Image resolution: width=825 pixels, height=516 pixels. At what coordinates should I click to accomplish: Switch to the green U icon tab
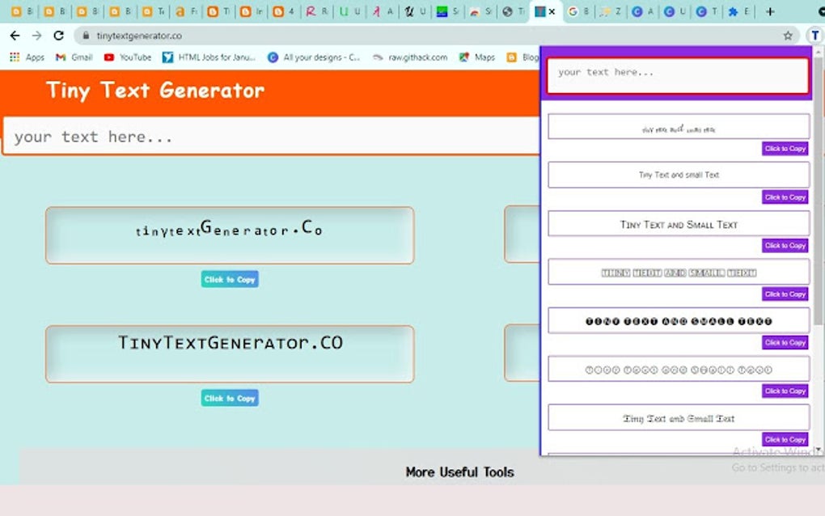[x=349, y=11]
